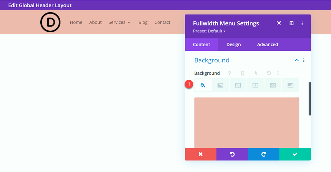Click the Fullwidth Menu Settings title
This screenshot has height=172, width=331.
pyautogui.click(x=226, y=23)
